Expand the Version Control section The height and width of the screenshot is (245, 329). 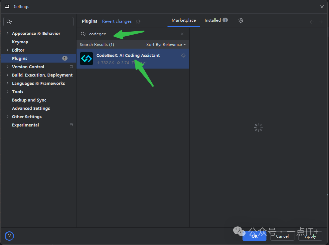point(8,67)
